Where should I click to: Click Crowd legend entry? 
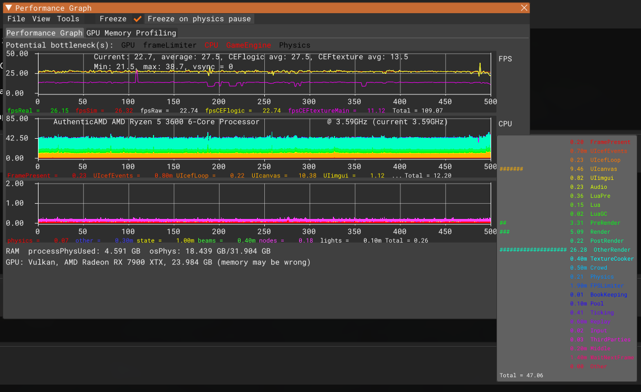(588, 268)
